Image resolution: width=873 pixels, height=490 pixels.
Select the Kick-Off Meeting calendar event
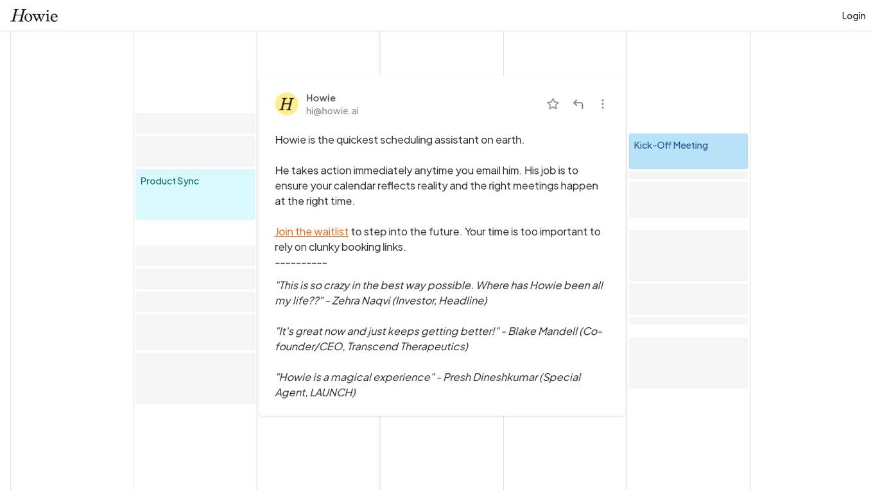(688, 151)
